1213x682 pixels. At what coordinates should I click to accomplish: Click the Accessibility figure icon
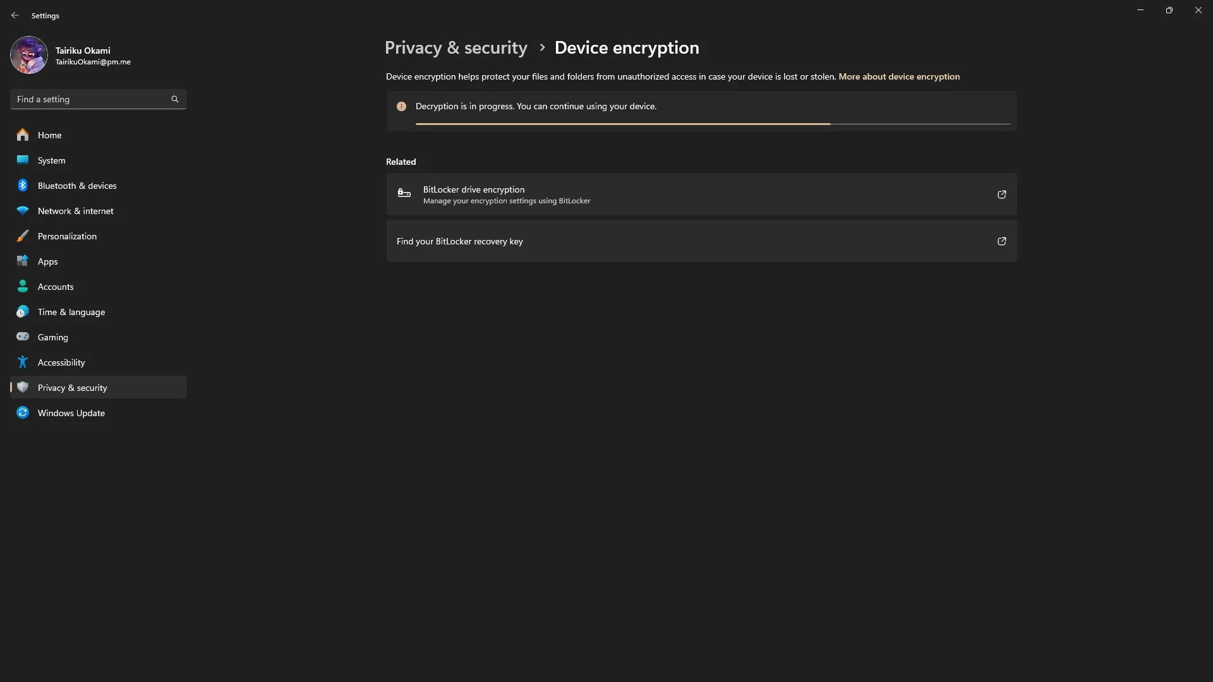[x=23, y=362]
